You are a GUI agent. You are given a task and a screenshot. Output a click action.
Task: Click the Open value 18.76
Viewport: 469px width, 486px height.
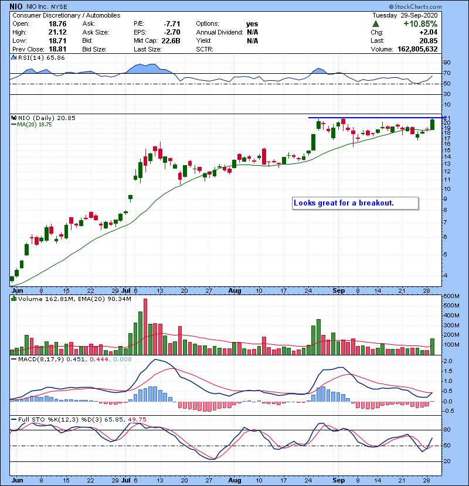tap(57, 24)
